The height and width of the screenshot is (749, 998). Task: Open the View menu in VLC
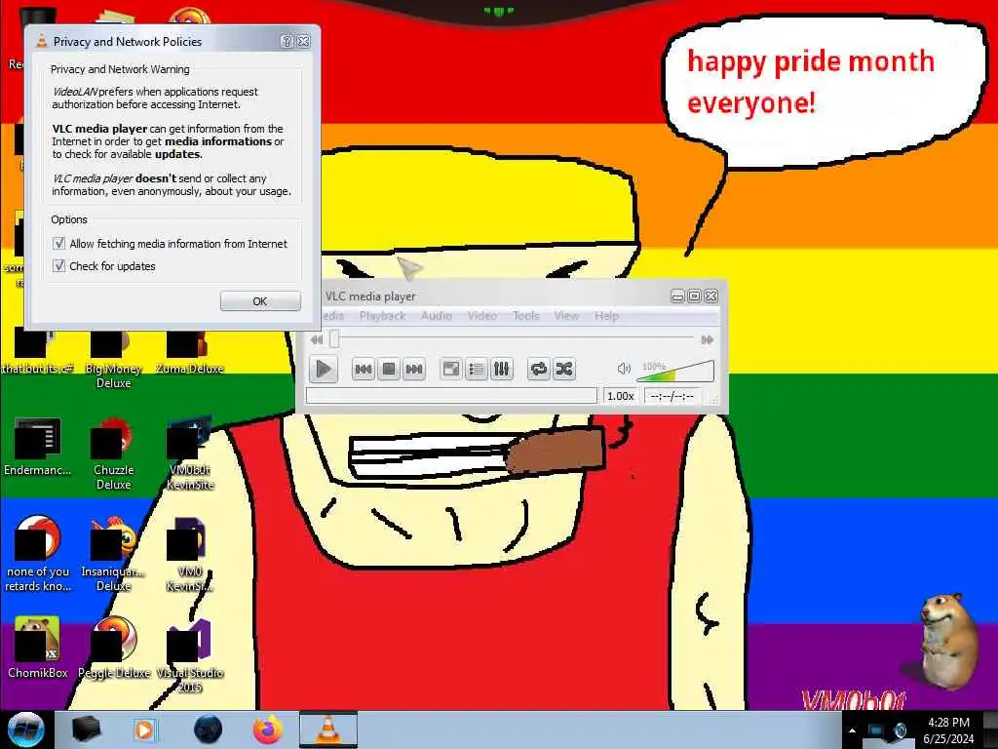(x=566, y=316)
